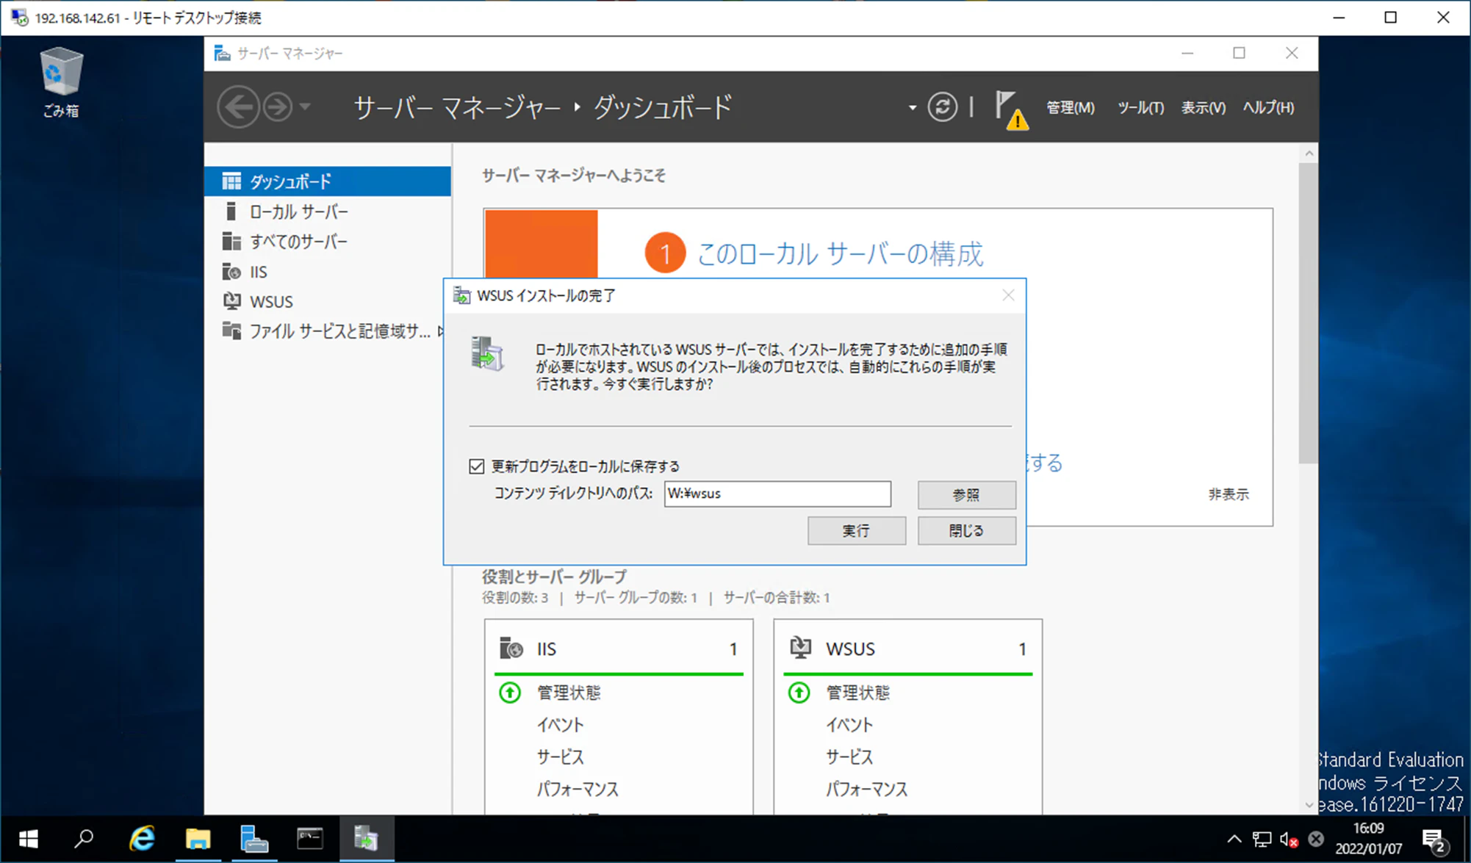
Task: Open the taskbar search icon
Action: click(x=84, y=839)
